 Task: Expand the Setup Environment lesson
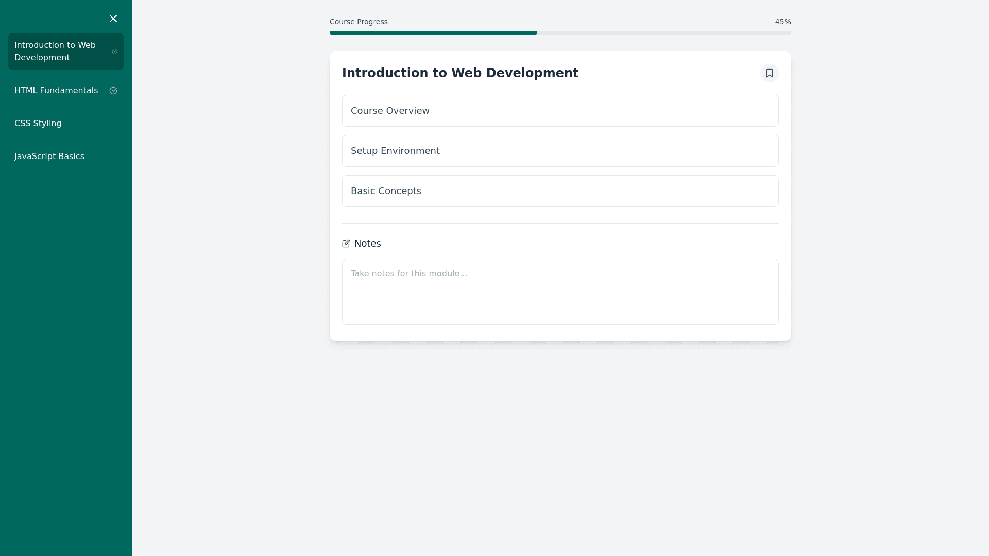[560, 151]
